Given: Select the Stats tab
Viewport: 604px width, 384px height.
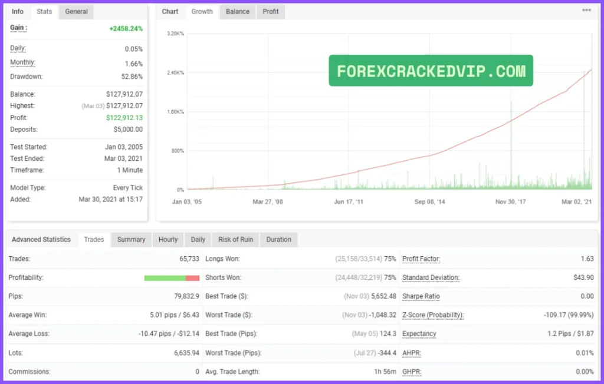Looking at the screenshot, I should [44, 12].
